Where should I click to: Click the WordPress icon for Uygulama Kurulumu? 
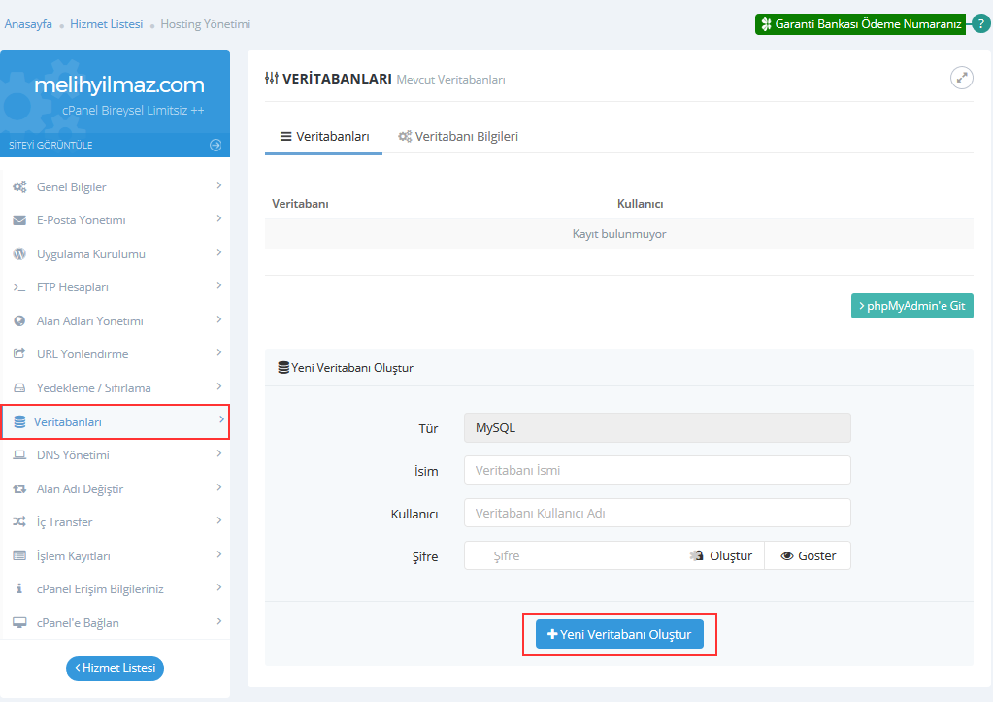point(19,254)
